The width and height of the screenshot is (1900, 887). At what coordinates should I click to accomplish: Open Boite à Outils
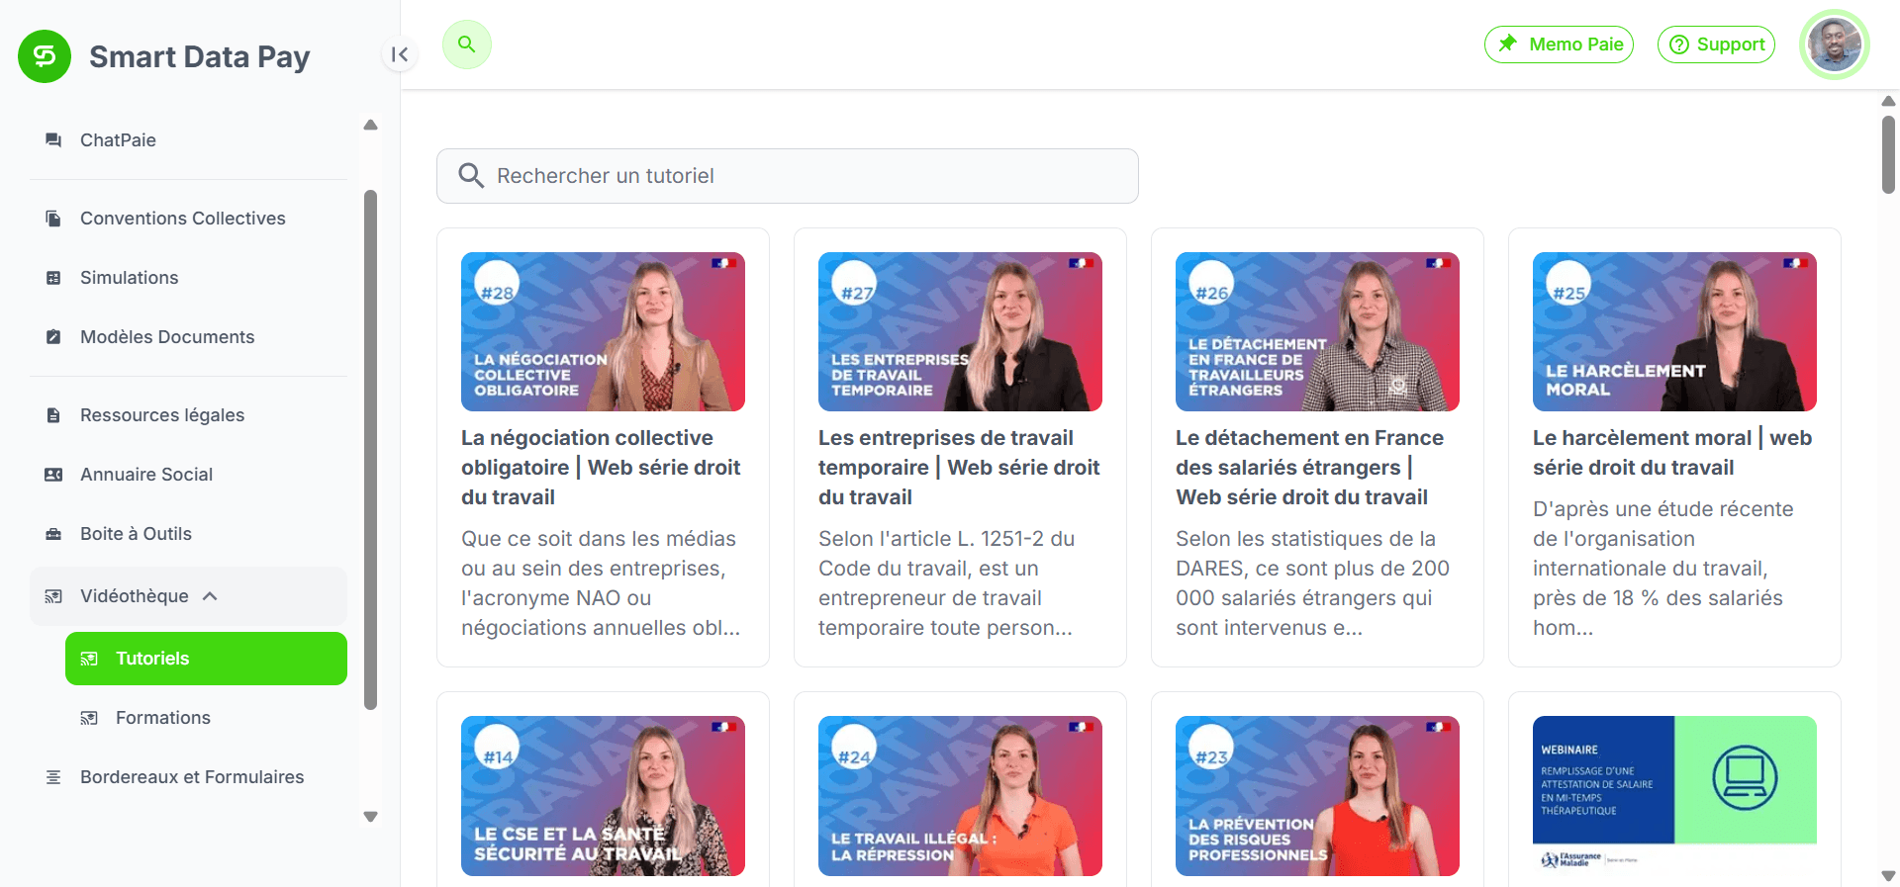click(188, 534)
